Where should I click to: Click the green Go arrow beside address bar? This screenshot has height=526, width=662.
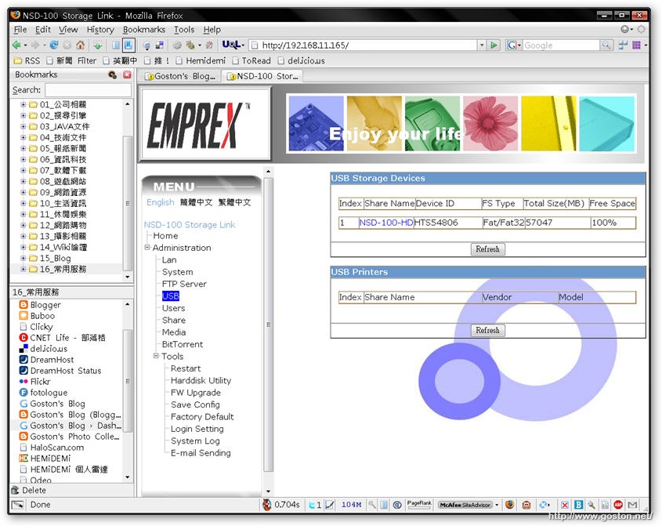(x=493, y=45)
